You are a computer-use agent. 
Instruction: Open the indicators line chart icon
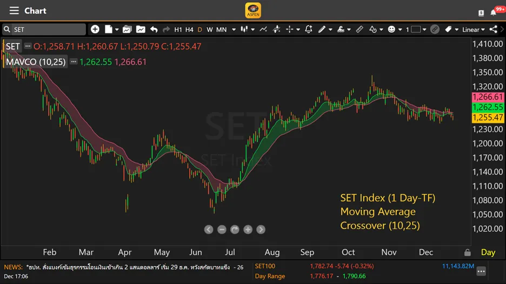pyautogui.click(x=263, y=29)
